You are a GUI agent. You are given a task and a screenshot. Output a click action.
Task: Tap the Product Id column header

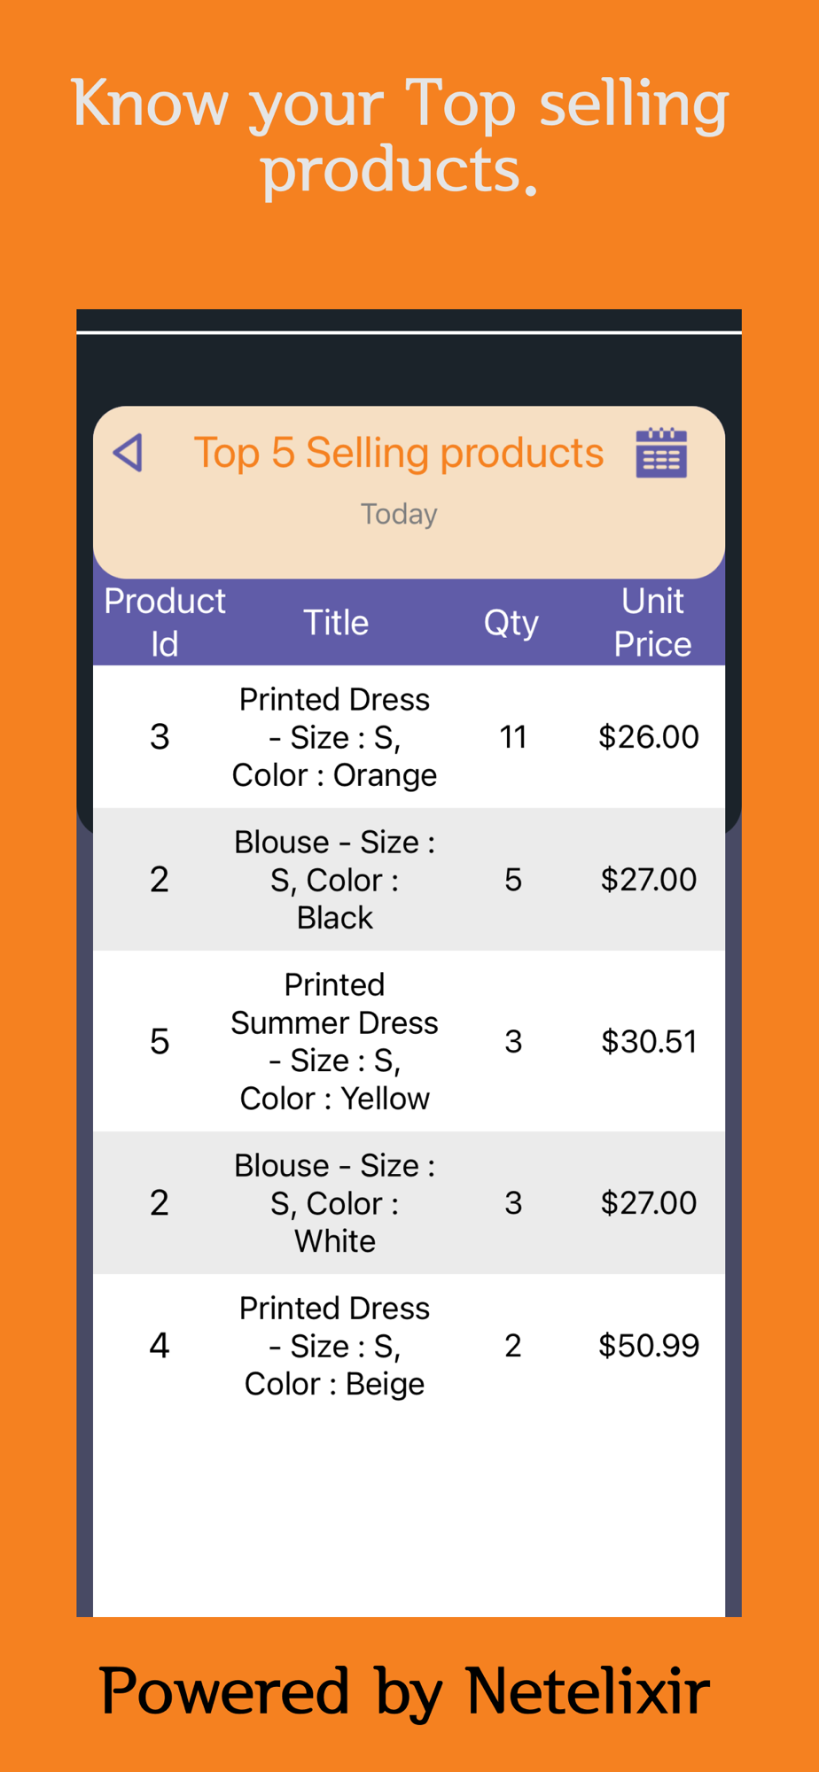(165, 622)
